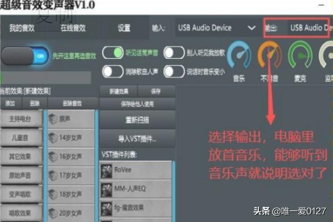Click the 20岁女声 preset icon
The width and height of the screenshot is (333, 222).
(x=53, y=213)
